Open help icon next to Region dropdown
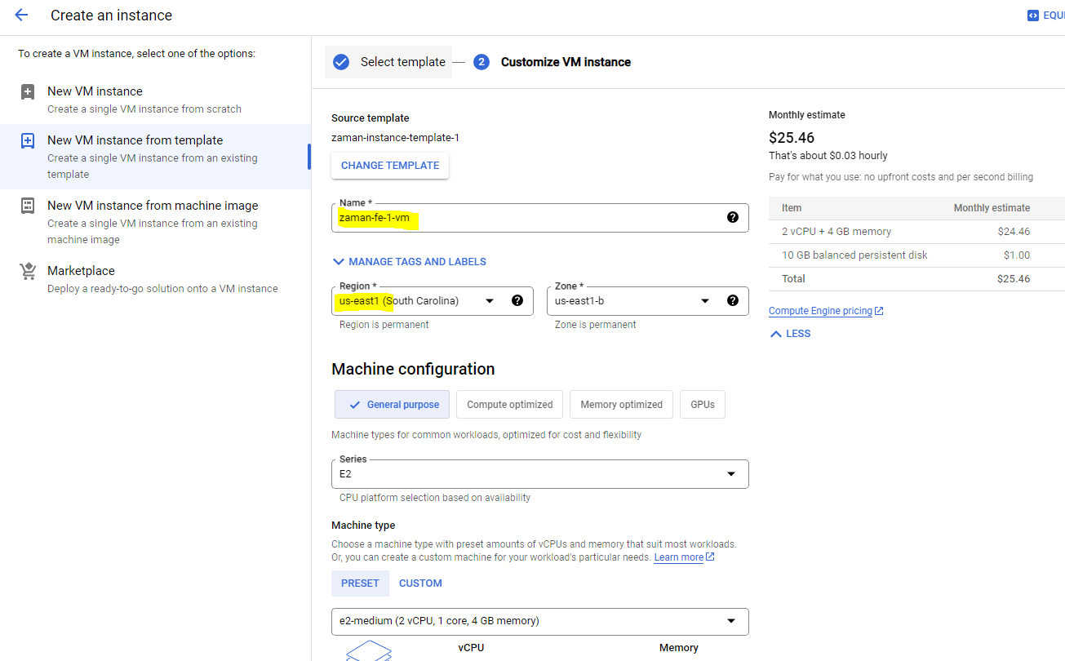The width and height of the screenshot is (1065, 661). click(517, 300)
